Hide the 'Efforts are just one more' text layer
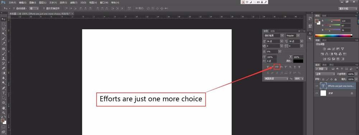 (317, 86)
